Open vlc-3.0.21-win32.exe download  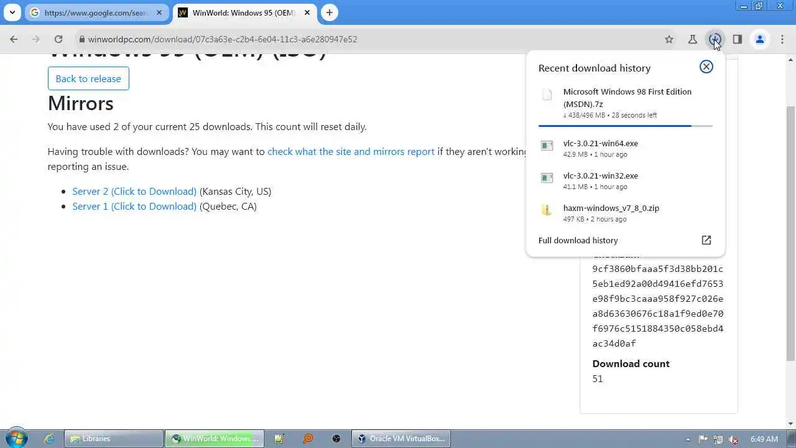click(x=626, y=180)
